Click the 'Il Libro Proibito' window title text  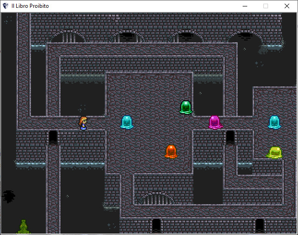pyautogui.click(x=30, y=6)
